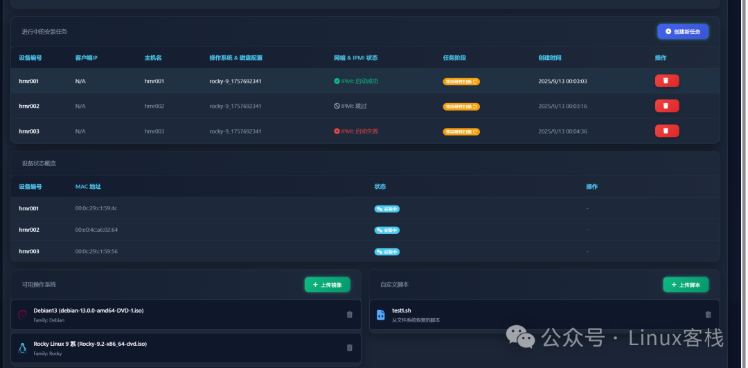Image resolution: width=748 pixels, height=368 pixels.
Task: Click the orange stage badge for hrnr001
Action: (461, 82)
